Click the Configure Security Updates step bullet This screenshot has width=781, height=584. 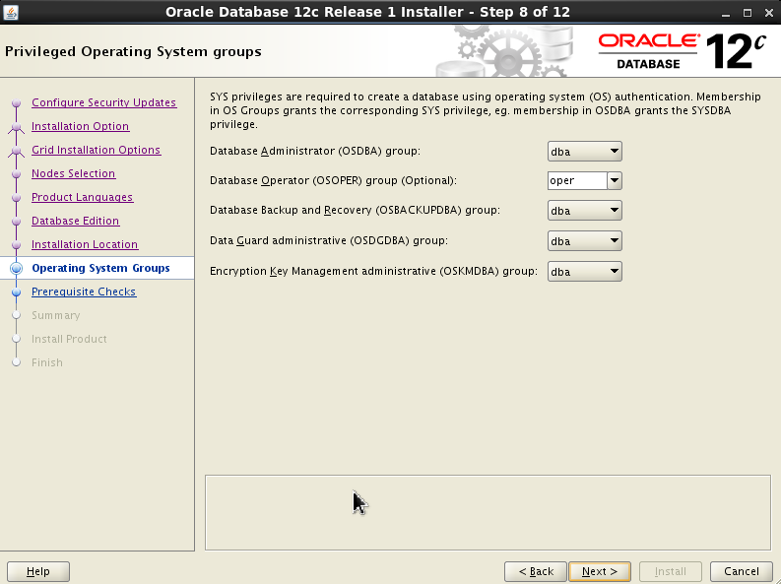tap(16, 103)
